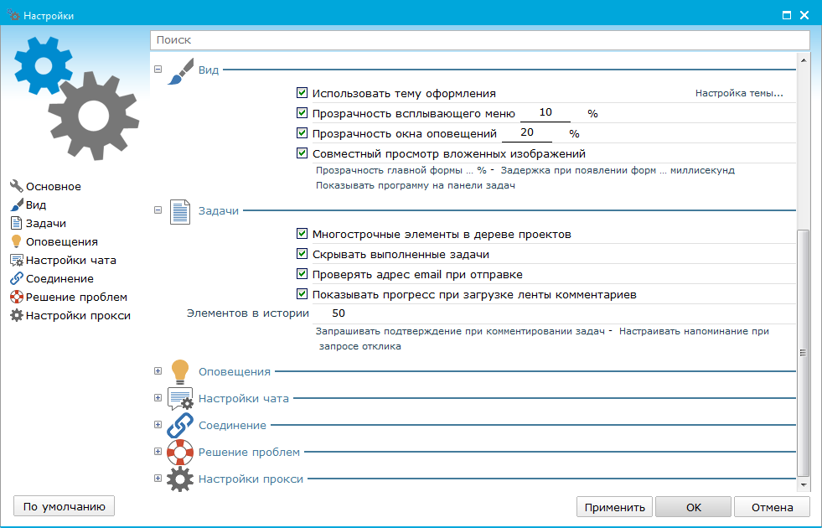Click the large paintbrush icon of Вид section
The height and width of the screenshot is (528, 822).
[180, 71]
